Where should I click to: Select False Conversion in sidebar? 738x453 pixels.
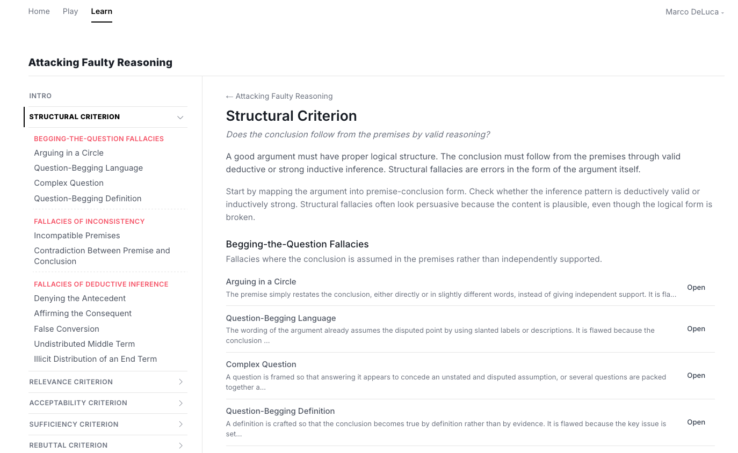(67, 328)
